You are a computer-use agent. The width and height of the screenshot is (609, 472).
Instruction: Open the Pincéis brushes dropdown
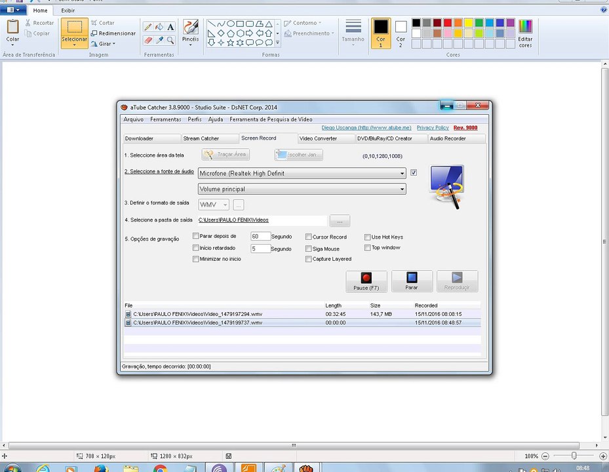pyautogui.click(x=190, y=45)
